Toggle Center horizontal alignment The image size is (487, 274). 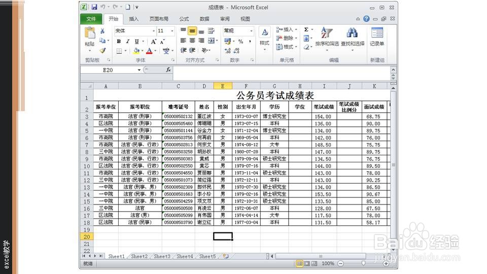tap(192, 41)
